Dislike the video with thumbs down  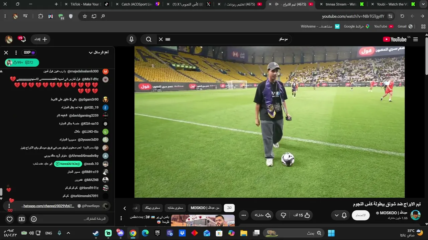284,215
